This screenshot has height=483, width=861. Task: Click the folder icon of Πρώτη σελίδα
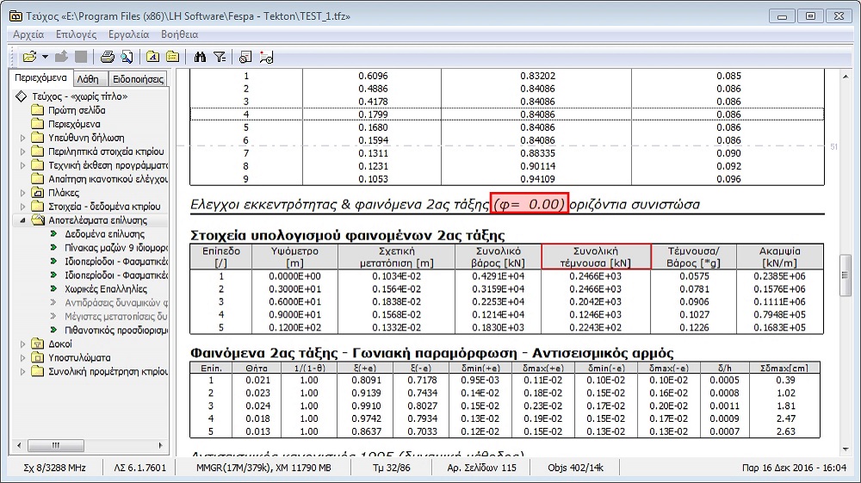(x=37, y=110)
